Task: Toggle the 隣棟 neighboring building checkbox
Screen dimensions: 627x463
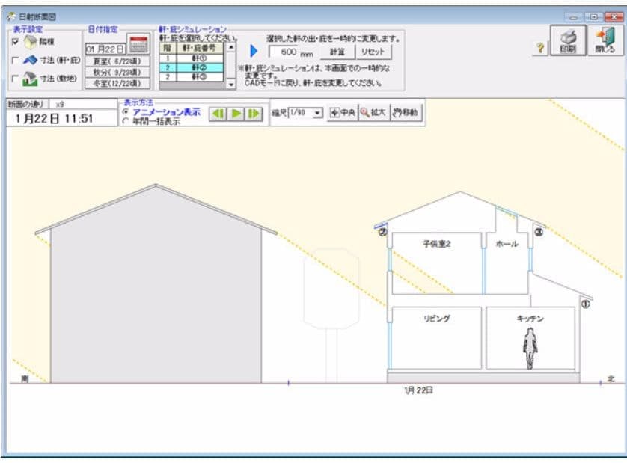Action: pos(15,41)
